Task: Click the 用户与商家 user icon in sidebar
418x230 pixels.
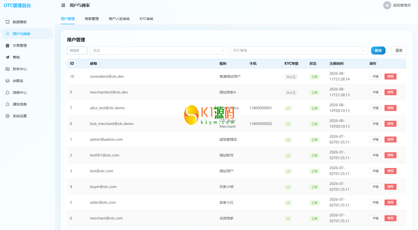Action: pyautogui.click(x=7, y=34)
